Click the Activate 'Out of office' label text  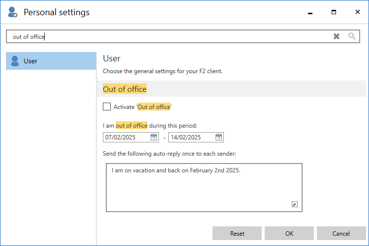click(142, 107)
